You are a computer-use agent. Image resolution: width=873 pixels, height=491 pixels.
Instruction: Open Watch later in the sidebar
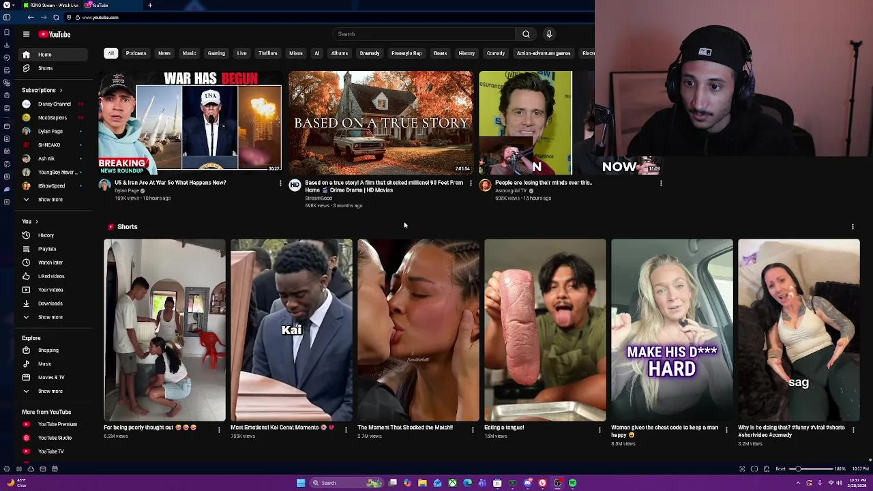click(55, 263)
